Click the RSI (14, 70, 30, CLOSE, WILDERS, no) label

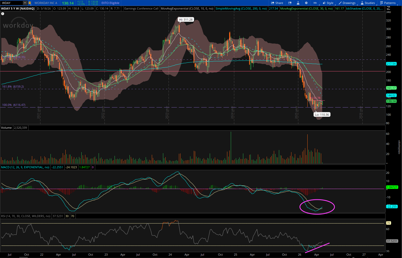[x=26, y=216]
